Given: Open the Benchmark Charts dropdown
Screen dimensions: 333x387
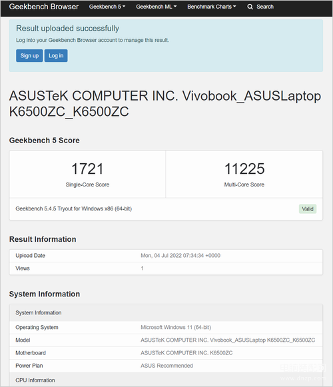Looking at the screenshot, I should pos(212,7).
